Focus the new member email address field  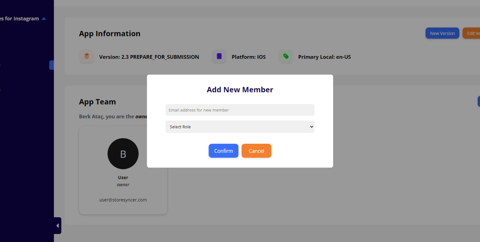pos(240,110)
